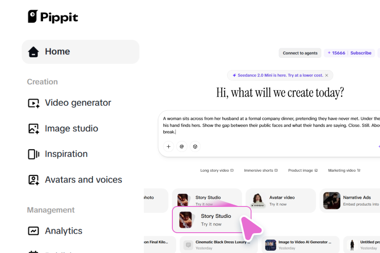Click the Inspiration icon

click(33, 154)
